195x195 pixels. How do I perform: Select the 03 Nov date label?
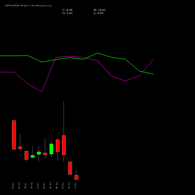point(44,185)
